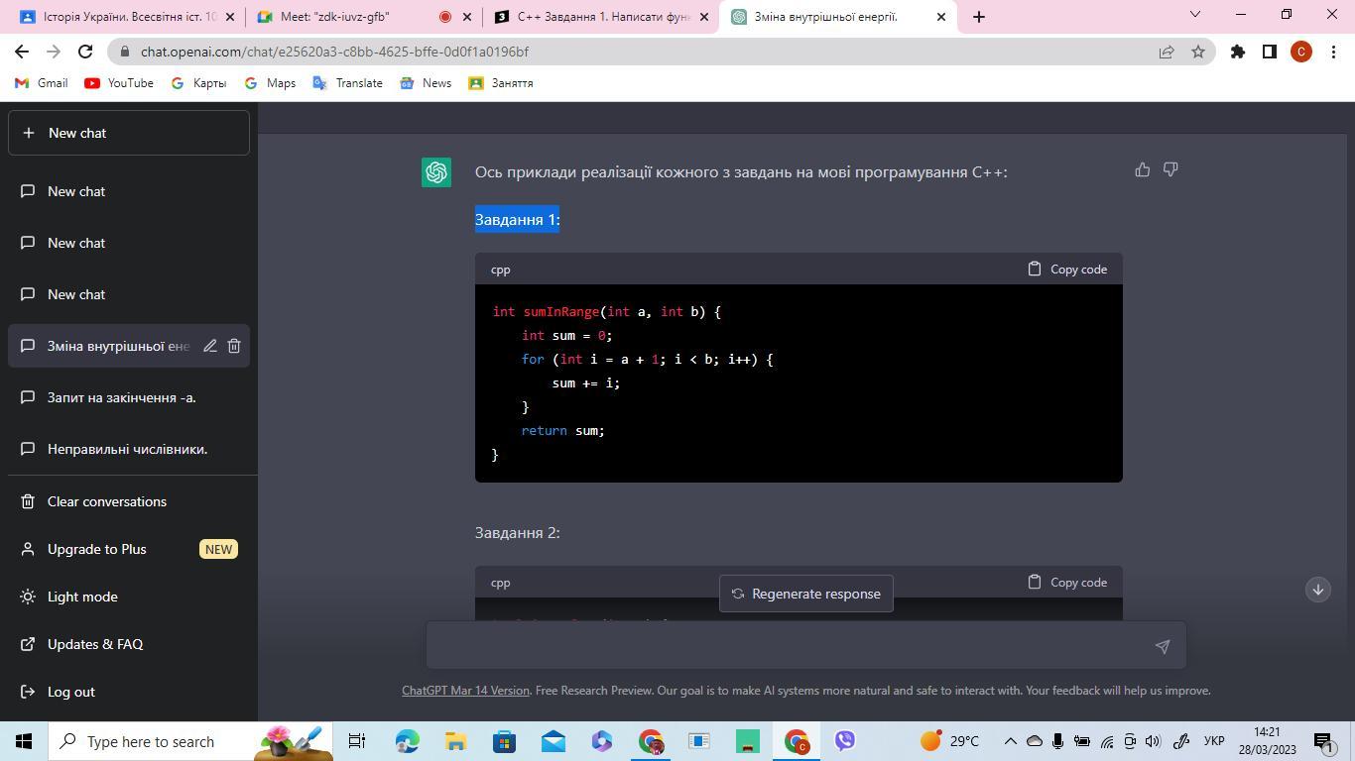Open Viber from the Windows taskbar

pos(845,741)
